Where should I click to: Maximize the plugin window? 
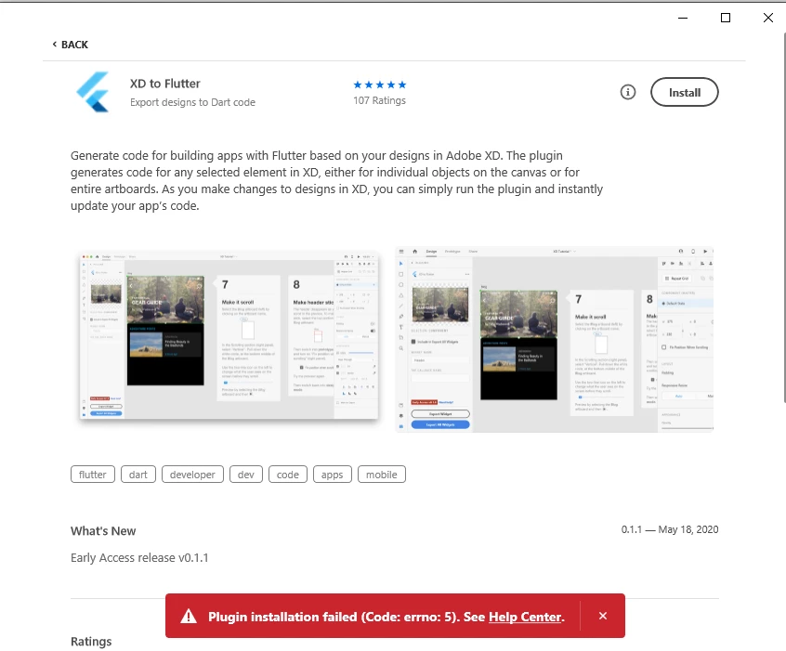click(x=726, y=18)
